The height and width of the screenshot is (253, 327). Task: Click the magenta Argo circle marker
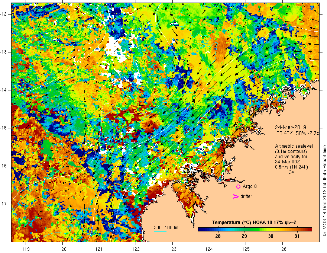pyautogui.click(x=238, y=187)
